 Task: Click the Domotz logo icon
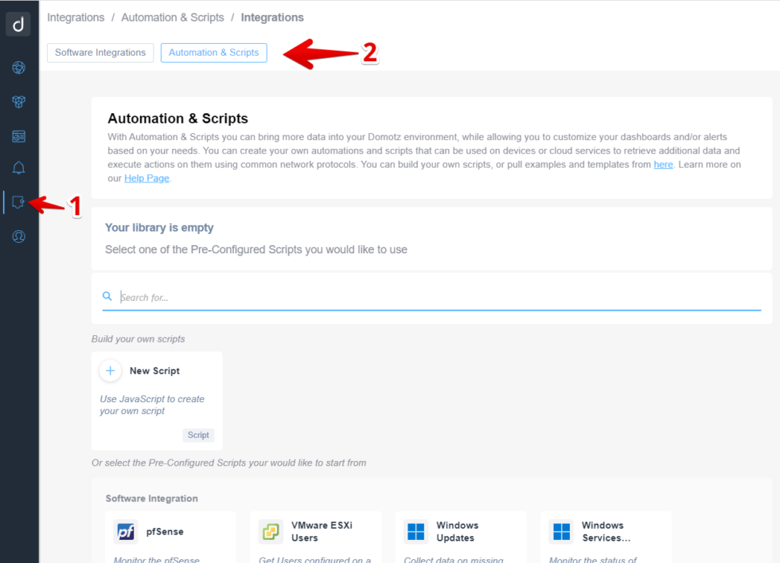(x=18, y=24)
